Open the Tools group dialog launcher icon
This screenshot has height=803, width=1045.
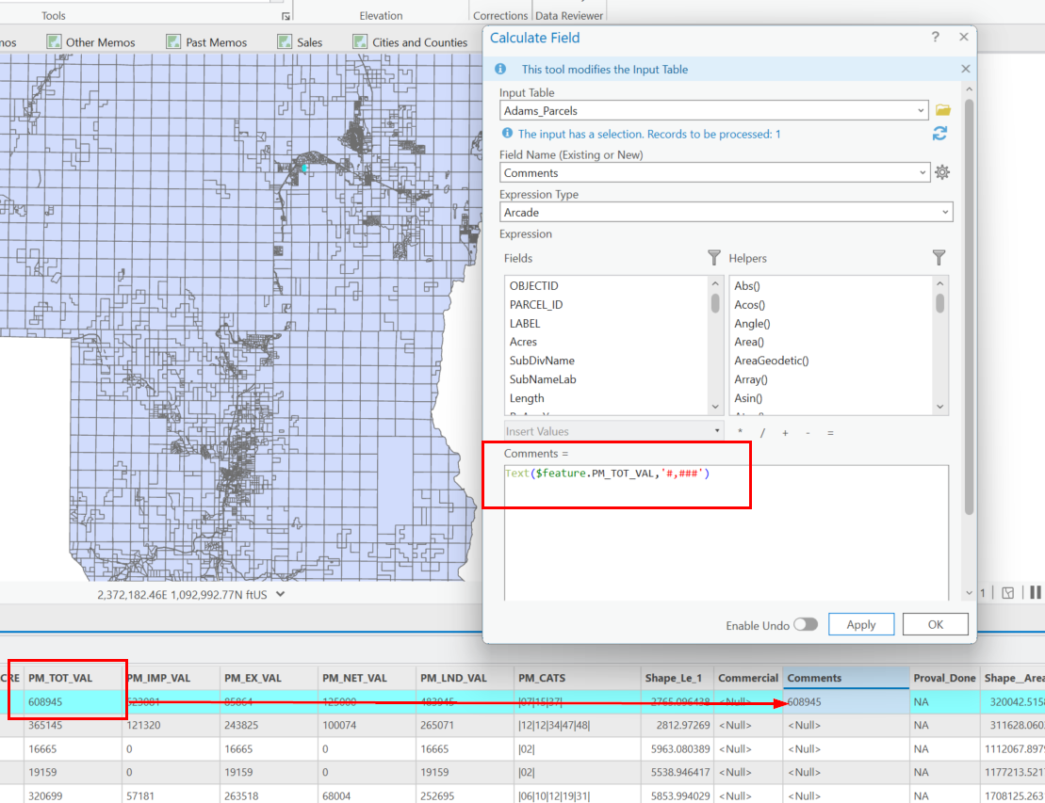(x=286, y=17)
